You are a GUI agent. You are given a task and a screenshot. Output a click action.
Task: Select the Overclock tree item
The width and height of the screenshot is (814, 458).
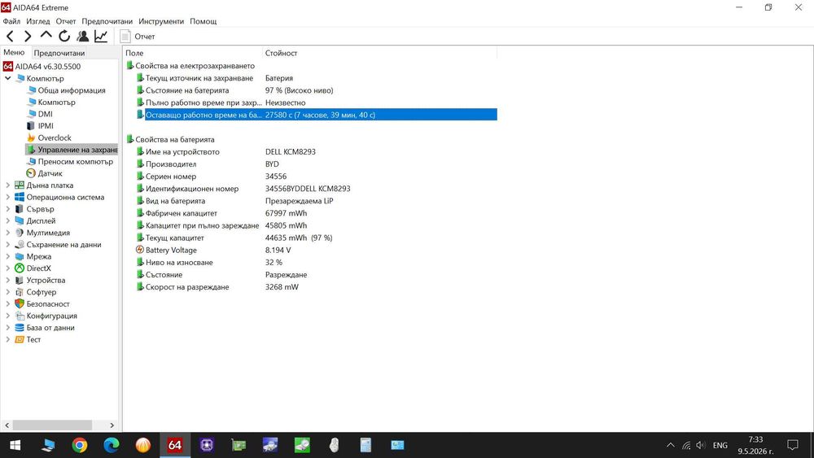pyautogui.click(x=55, y=138)
